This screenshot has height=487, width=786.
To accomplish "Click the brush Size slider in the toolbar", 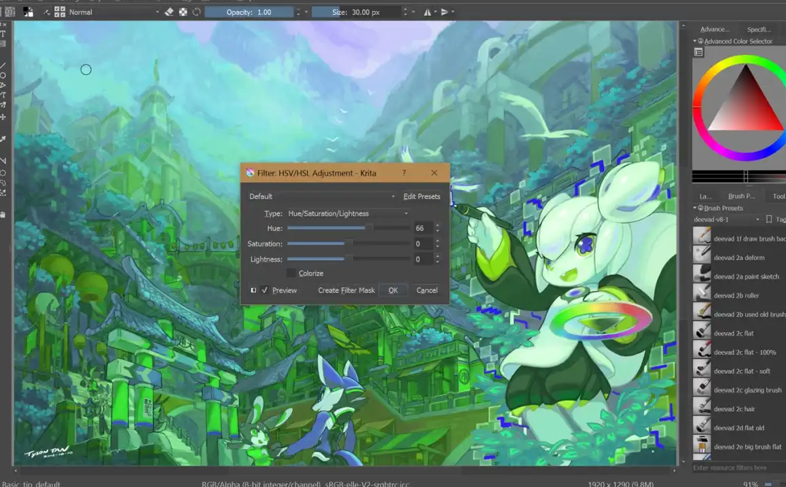I will pyautogui.click(x=357, y=12).
